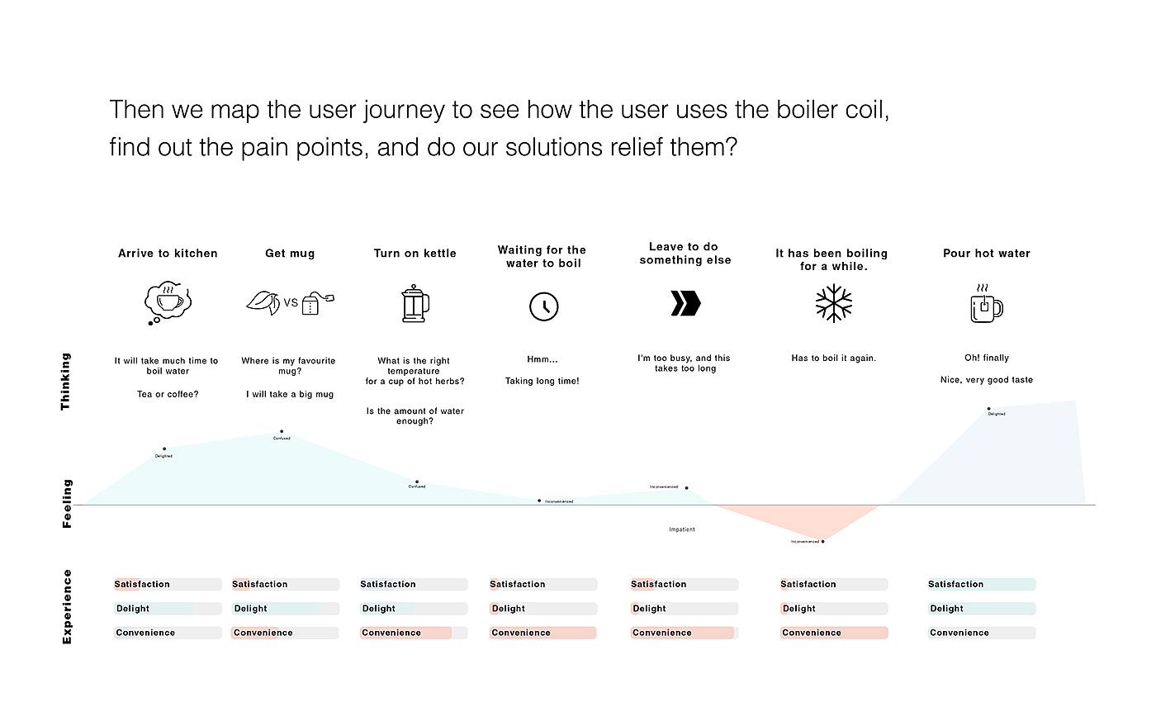Click the Delight bar under Get mug
The height and width of the screenshot is (712, 1156).
coord(286,609)
